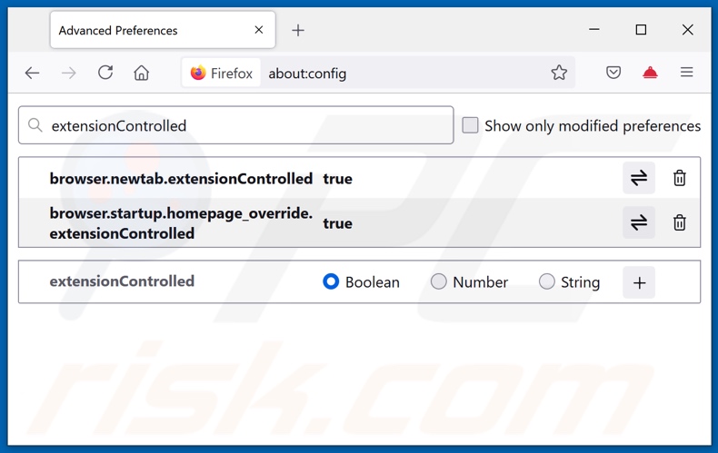
Task: Toggle browser.startup.homepage_override.extensionControlled value
Action: (638, 222)
